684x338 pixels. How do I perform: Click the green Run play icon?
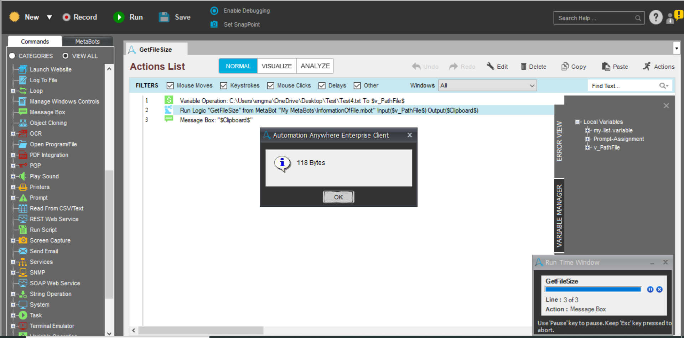pyautogui.click(x=119, y=17)
